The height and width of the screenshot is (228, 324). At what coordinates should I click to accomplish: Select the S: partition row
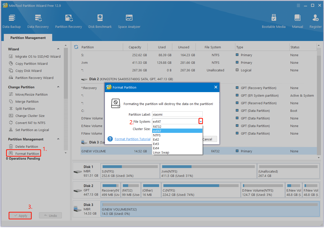tap(199, 55)
